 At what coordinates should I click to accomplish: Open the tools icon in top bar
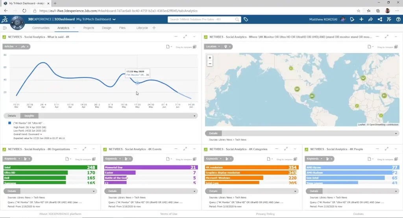coord(389,19)
